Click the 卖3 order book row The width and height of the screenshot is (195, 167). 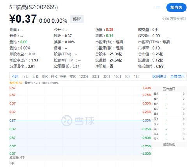(x=169, y=104)
